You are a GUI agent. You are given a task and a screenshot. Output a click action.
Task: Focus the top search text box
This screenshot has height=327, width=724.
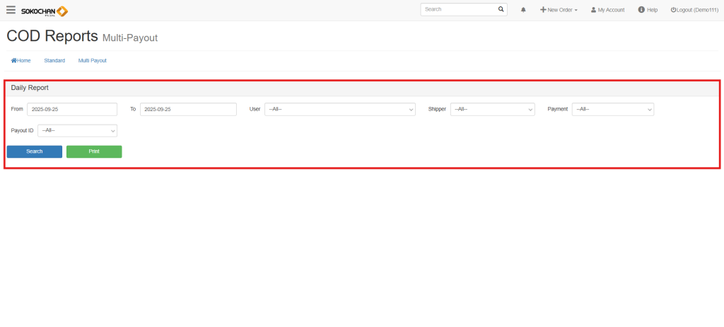[x=457, y=10]
